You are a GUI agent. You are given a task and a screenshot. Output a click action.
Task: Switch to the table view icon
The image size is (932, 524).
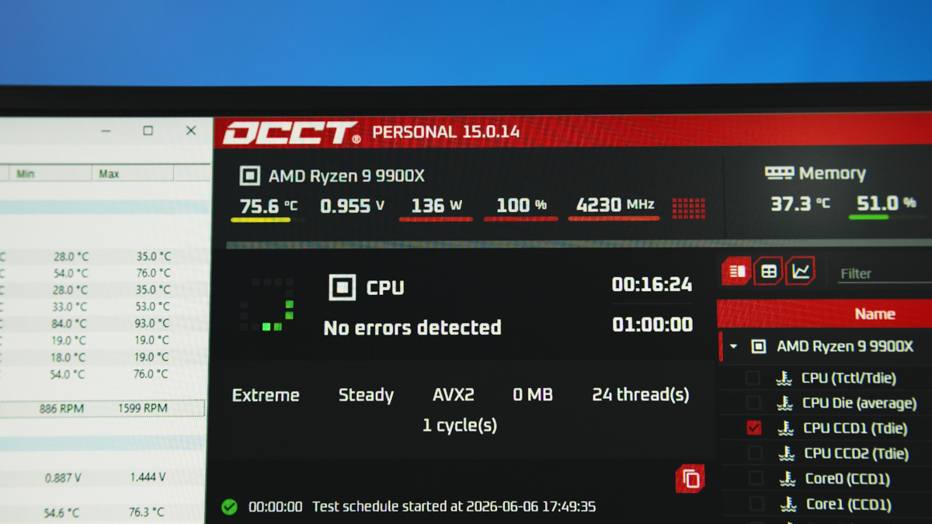[x=768, y=271]
